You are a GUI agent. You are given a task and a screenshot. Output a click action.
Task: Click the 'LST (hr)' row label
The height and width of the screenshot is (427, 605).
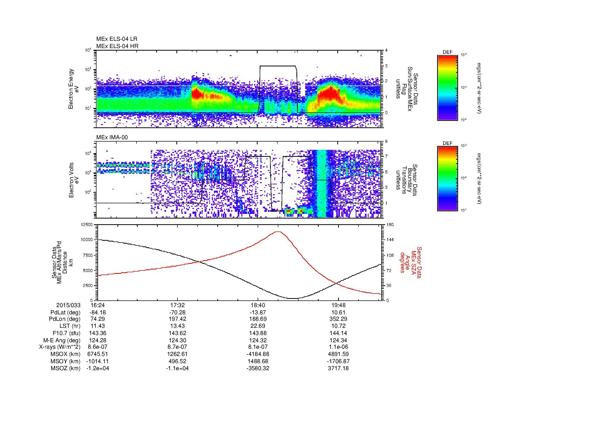click(70, 326)
